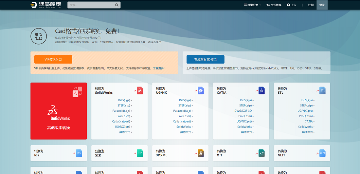Open the 了解更多 link
The width and height of the screenshot is (360, 174).
click(159, 68)
